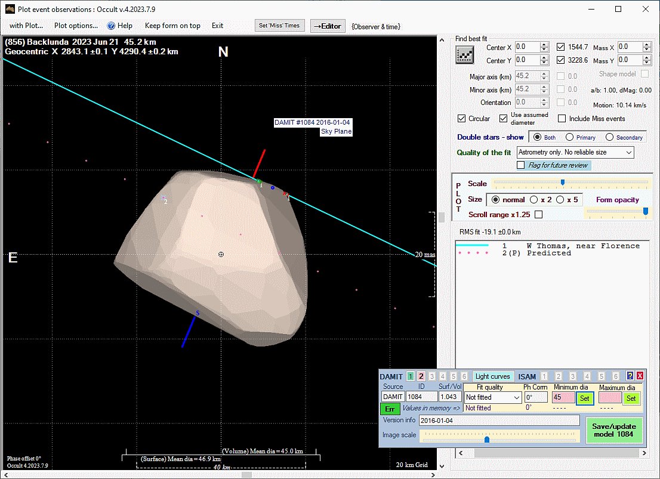Click the panel's scroll up arrow icon
This screenshot has width=660, height=479.
tap(442, 40)
